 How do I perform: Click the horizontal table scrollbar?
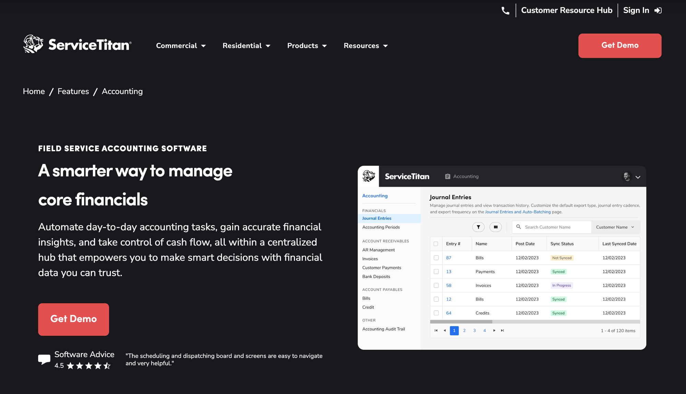click(x=461, y=322)
